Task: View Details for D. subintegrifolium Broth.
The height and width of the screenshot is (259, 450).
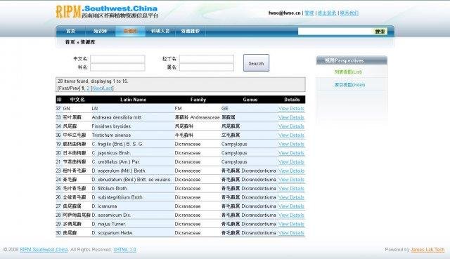Action: (x=291, y=197)
